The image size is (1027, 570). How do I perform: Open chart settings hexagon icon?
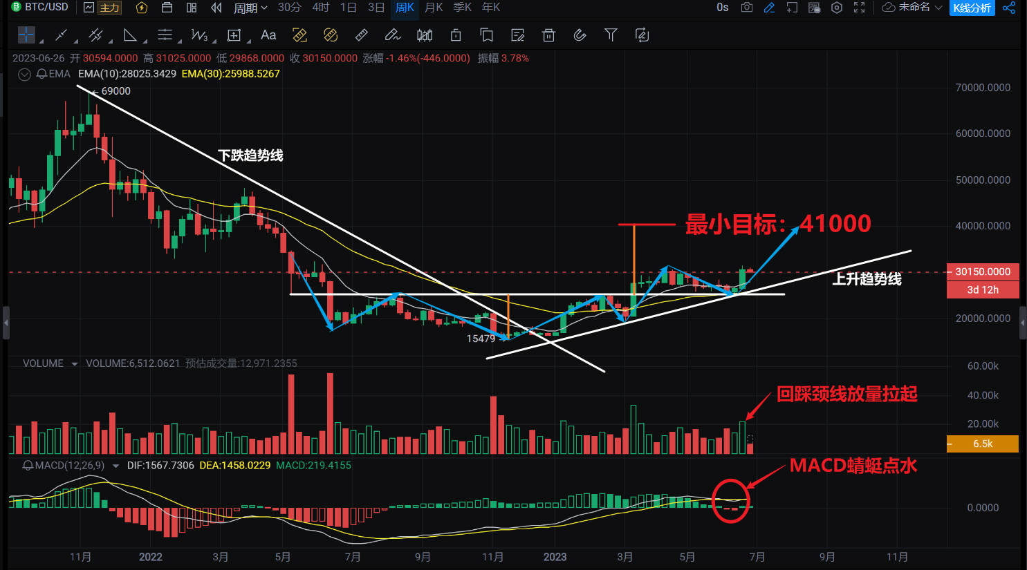point(837,8)
